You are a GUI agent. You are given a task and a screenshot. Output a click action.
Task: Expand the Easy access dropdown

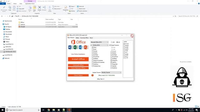pyautogui.click(x=61, y=9)
